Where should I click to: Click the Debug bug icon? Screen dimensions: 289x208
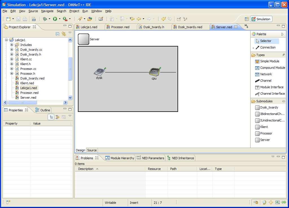(45, 19)
